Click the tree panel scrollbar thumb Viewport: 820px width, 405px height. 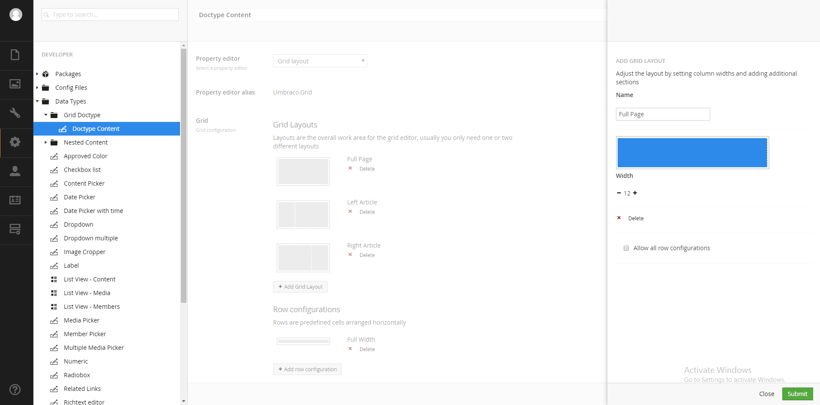tap(184, 175)
